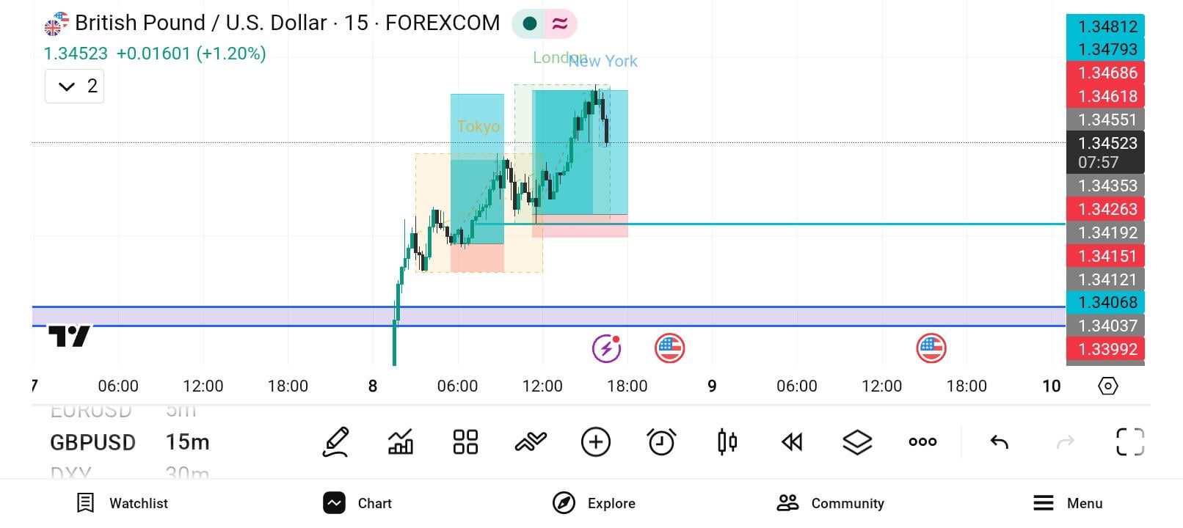Screen dimensions: 1183x528
Task: Undo the last chart action
Action: click(998, 441)
